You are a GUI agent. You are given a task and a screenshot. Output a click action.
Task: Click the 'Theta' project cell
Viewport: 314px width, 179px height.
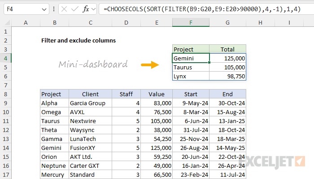click(x=54, y=130)
